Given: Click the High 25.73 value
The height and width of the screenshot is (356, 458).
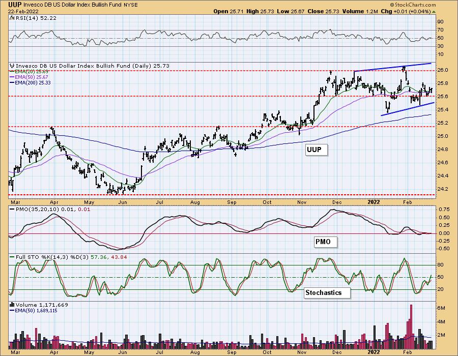Looking at the screenshot, I should (x=260, y=11).
